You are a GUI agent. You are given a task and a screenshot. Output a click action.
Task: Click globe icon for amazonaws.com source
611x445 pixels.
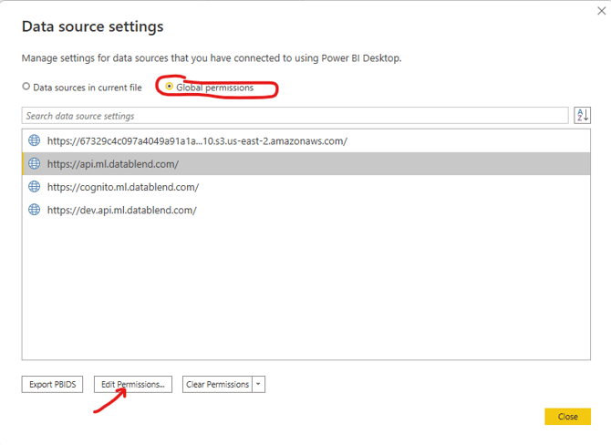click(x=35, y=140)
